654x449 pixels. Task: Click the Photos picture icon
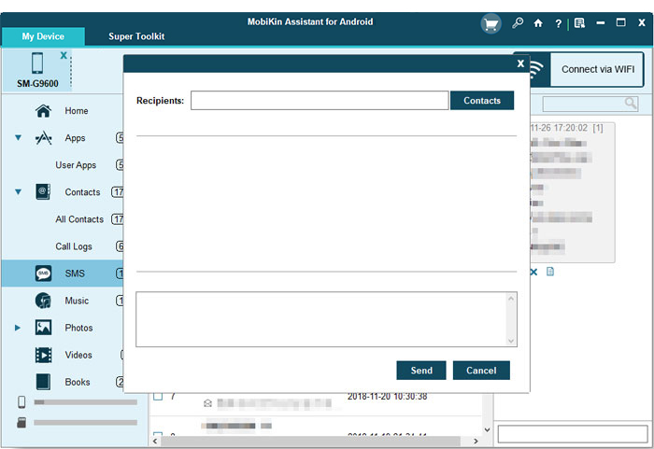pyautogui.click(x=43, y=328)
